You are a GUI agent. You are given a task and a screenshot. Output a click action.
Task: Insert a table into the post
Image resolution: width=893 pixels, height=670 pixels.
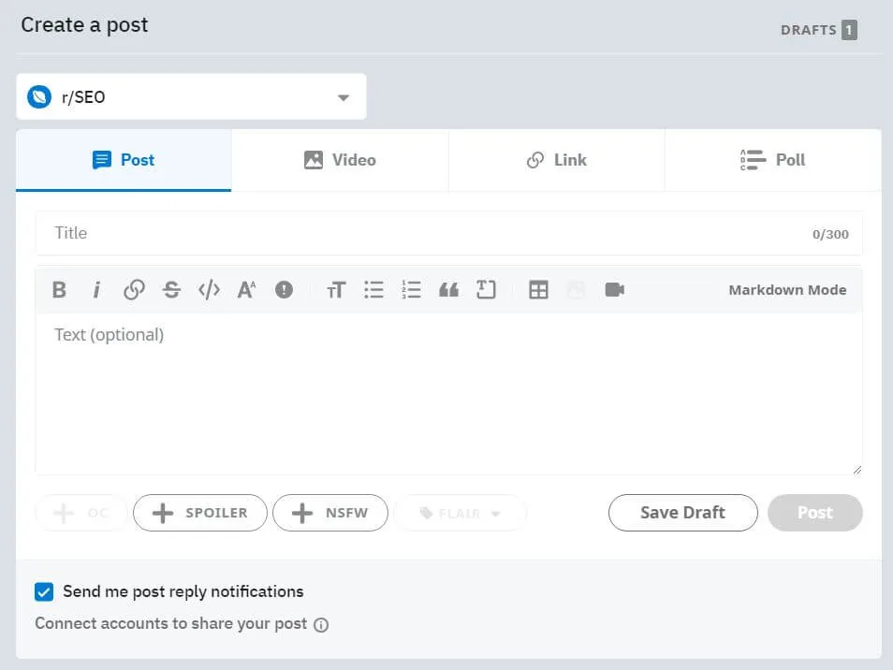pyautogui.click(x=538, y=290)
